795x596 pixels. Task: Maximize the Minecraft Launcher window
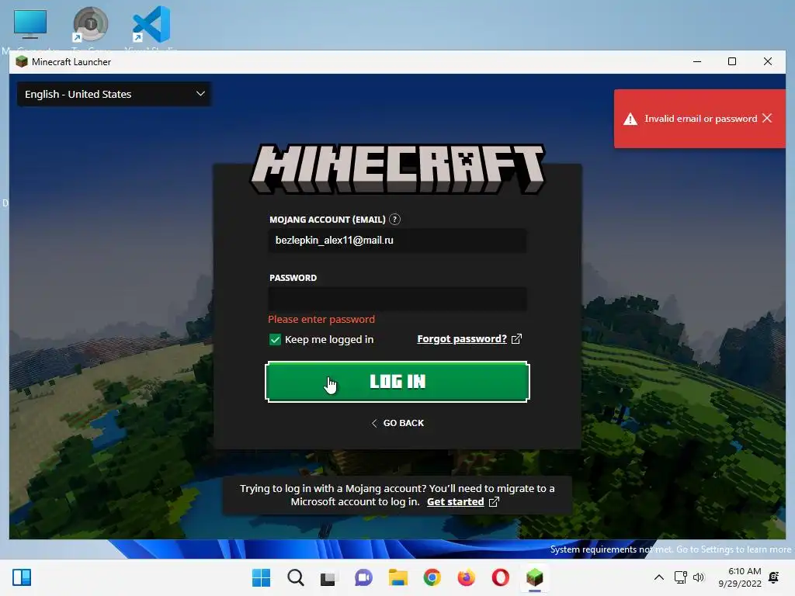pos(732,61)
